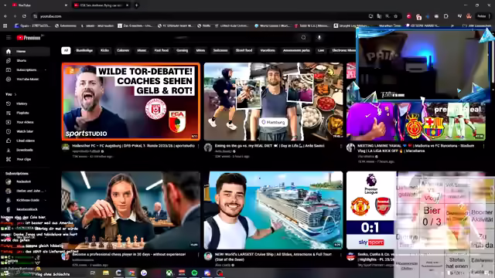Click the search magnifier icon
The height and width of the screenshot is (278, 495).
pos(303,38)
